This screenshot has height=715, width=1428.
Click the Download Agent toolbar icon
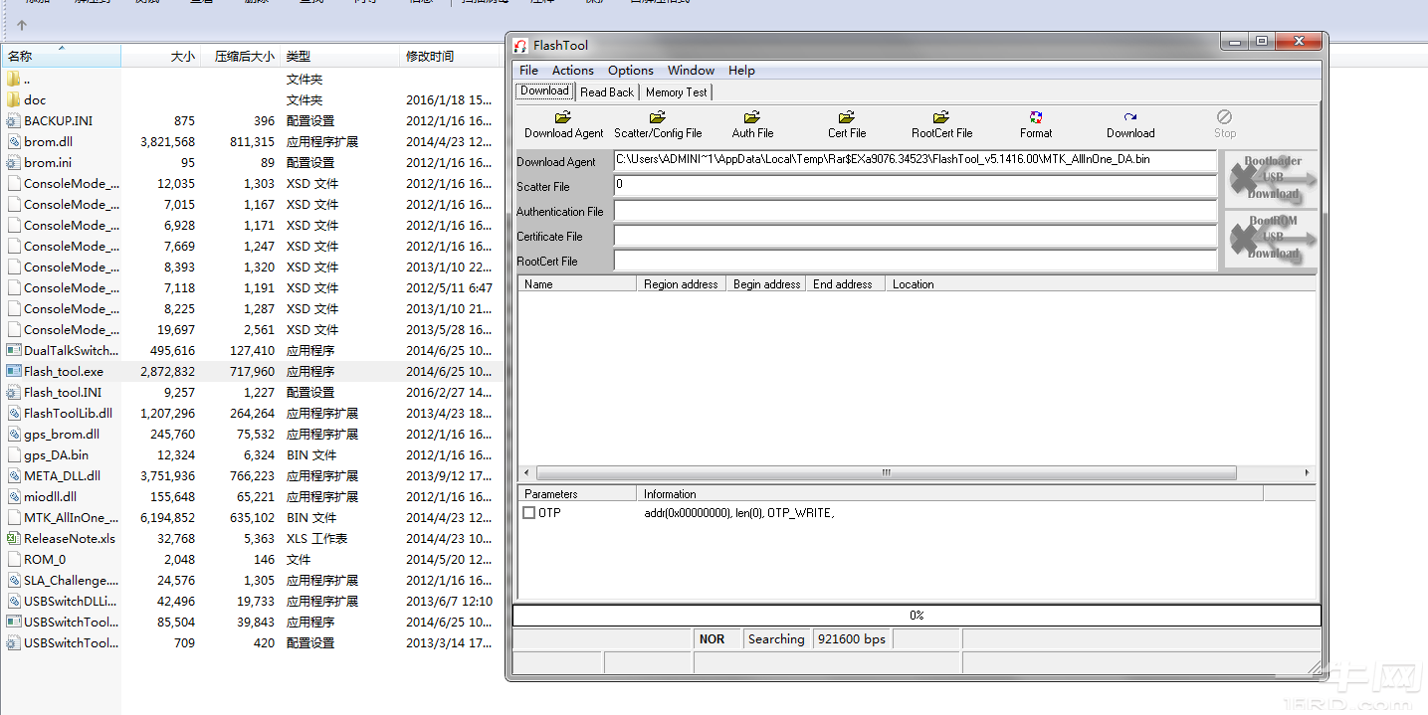click(x=563, y=124)
